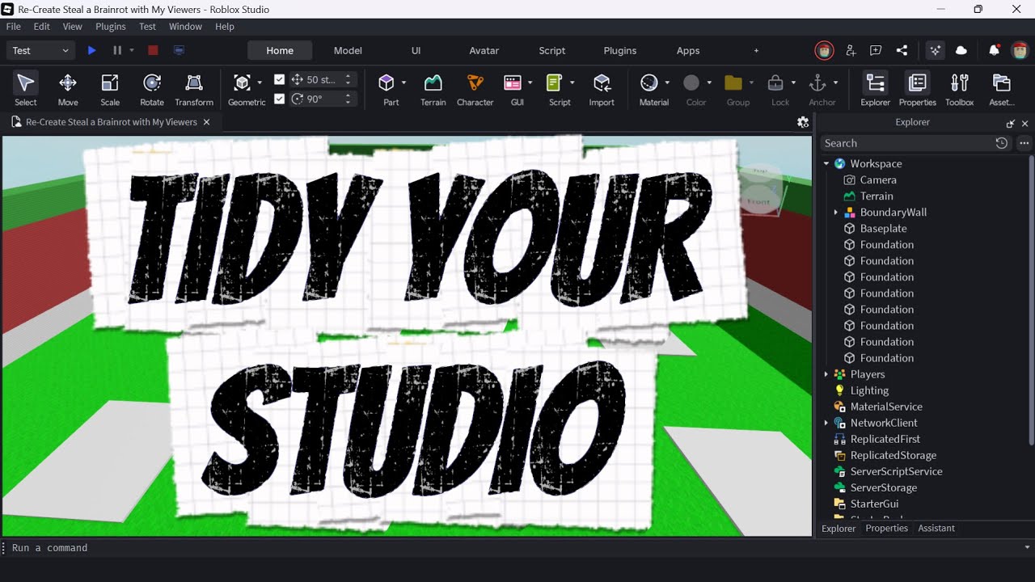Screen dimensions: 1035x582
Task: Activate the Move tool
Action: [x=68, y=89]
